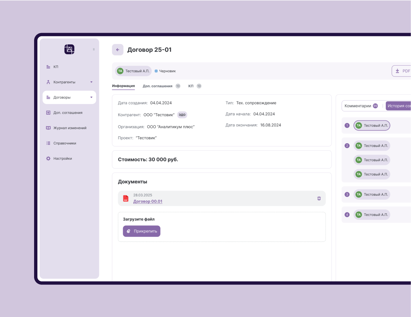Click the Договоры sidebar icon
This screenshot has height=317, width=411.
48,97
